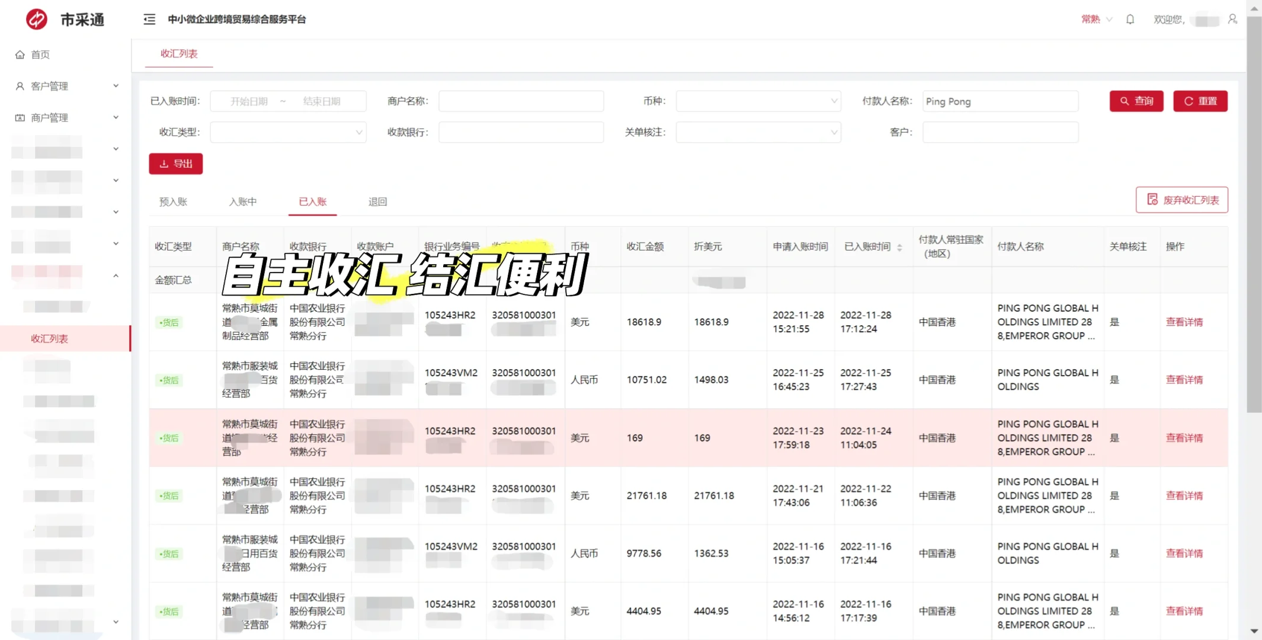Click the sidebar collapse hamburger icon
Viewport: 1262px width, 640px height.
point(149,20)
